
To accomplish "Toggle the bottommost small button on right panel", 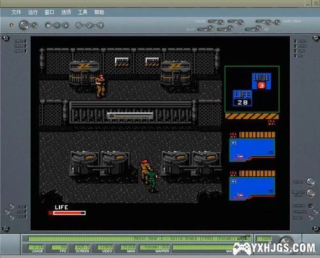I will tap(310, 218).
